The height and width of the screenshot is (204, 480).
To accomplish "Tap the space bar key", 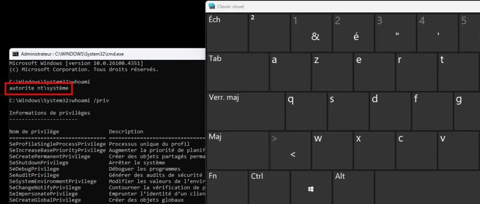I will tap(428, 187).
